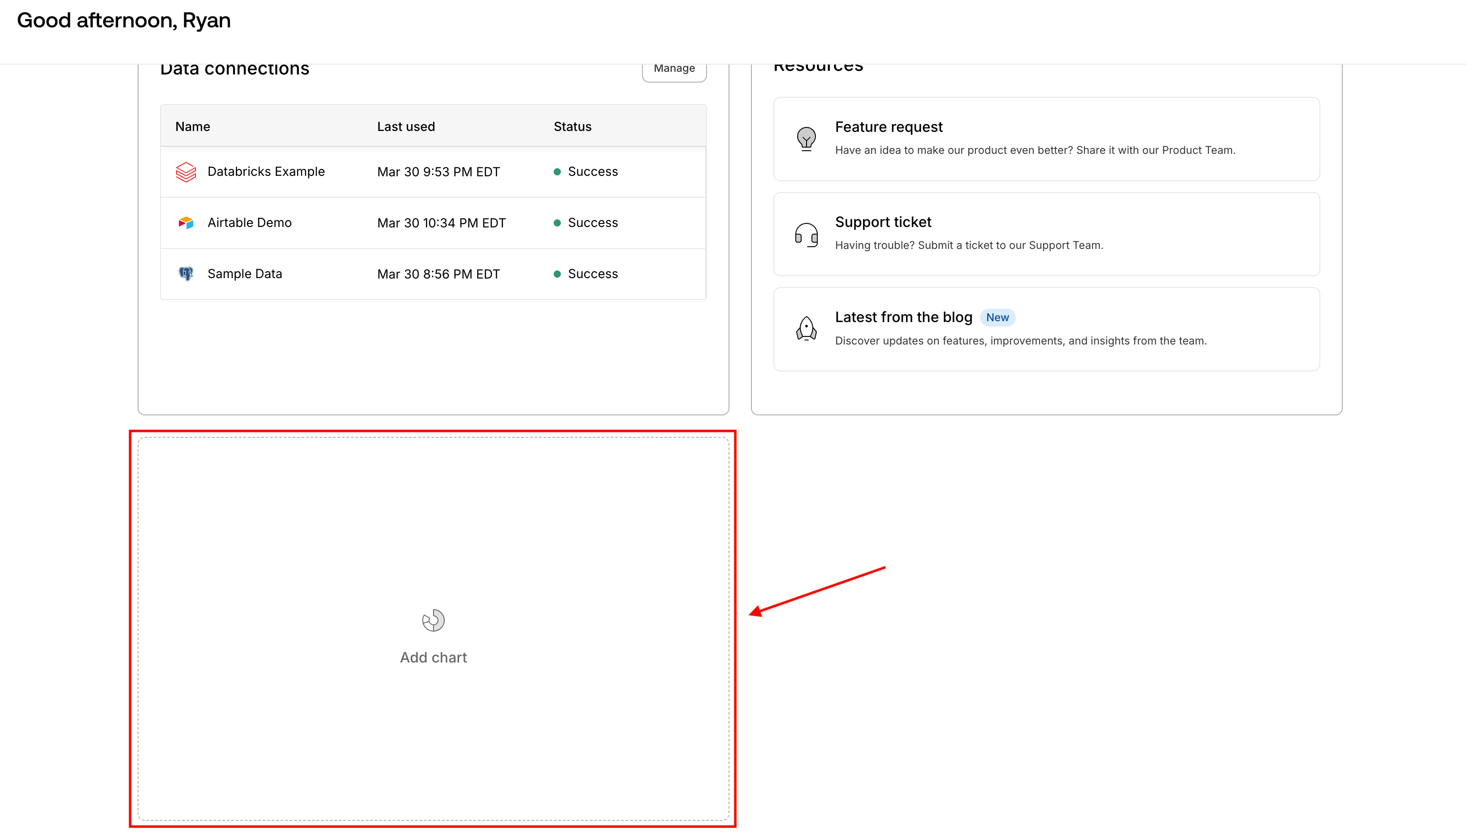Sort by Status column header

coord(572,126)
